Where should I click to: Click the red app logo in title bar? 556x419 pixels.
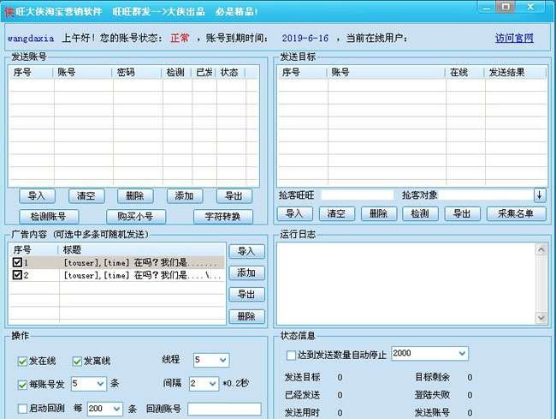click(9, 10)
